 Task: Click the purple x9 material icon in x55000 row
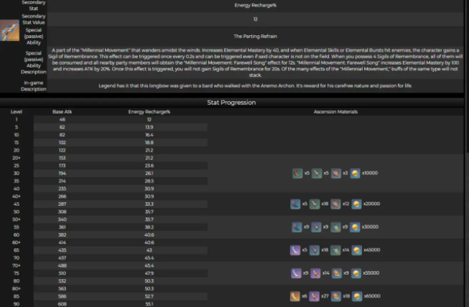296,273
